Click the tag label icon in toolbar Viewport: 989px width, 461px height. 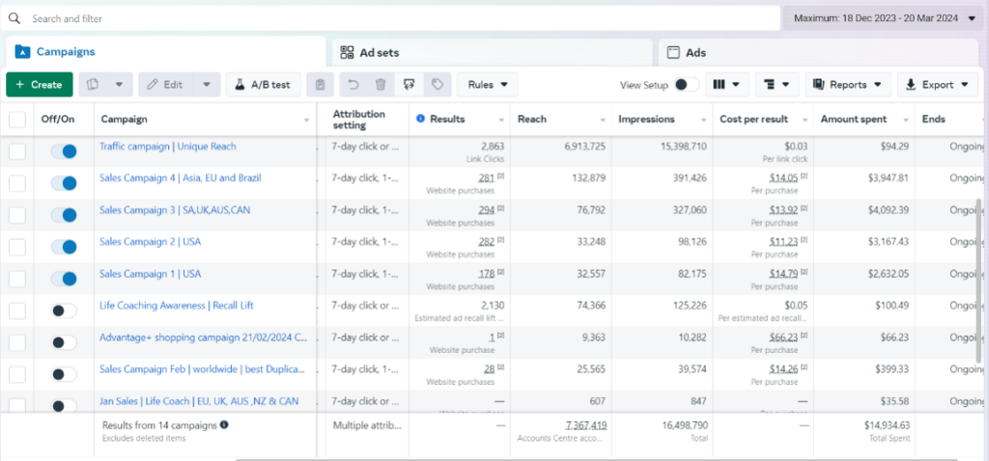437,85
